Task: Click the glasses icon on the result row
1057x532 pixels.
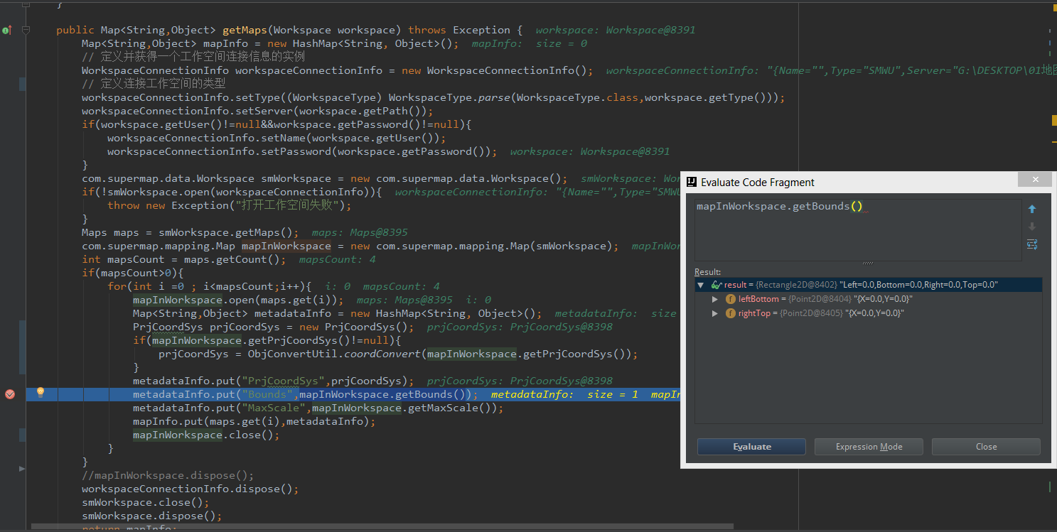Action: coord(717,285)
